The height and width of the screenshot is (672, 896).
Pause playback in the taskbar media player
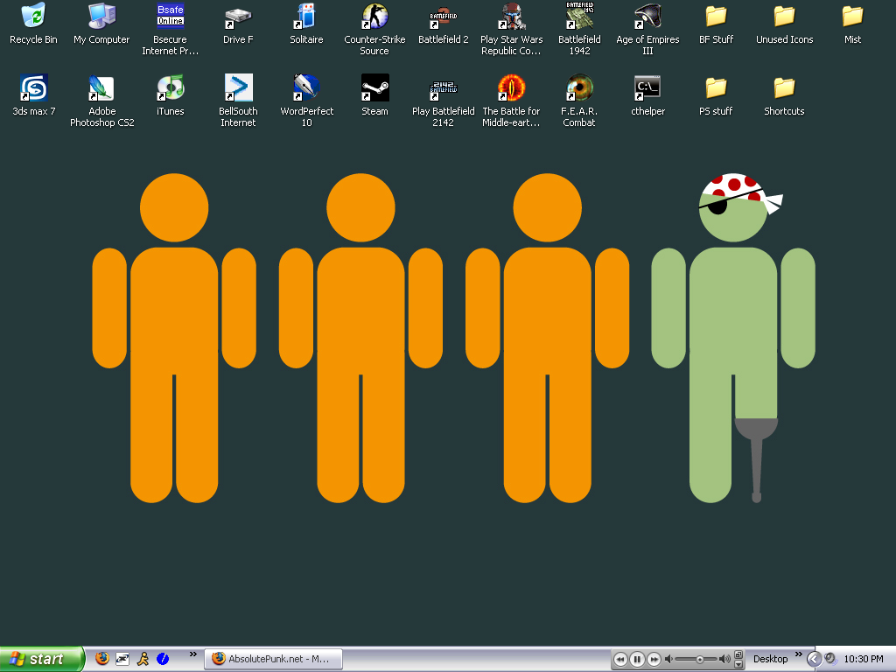pos(637,659)
